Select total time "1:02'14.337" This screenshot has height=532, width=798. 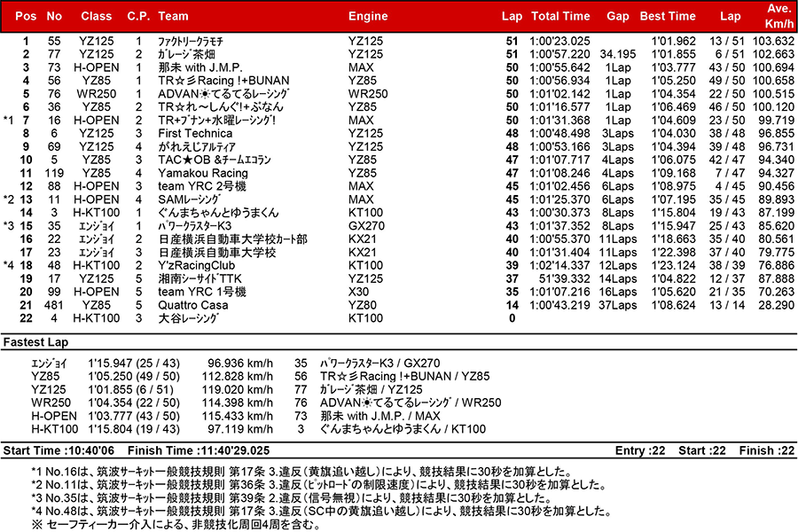tap(559, 265)
